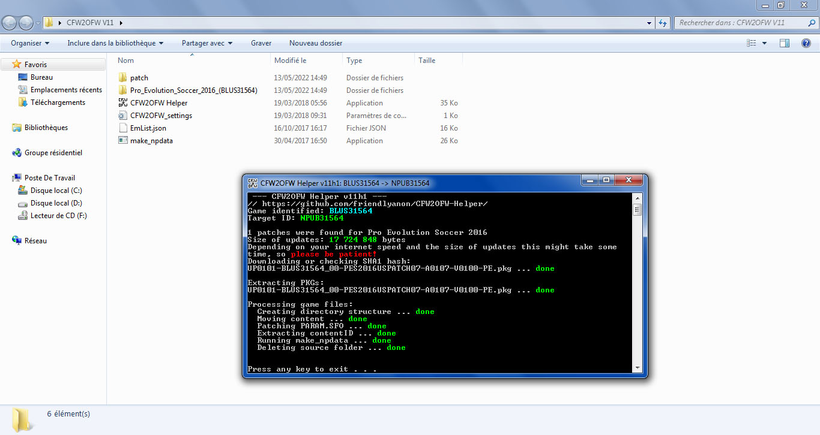Screen dimensions: 820x435
Task: Open CFW2OFW_settings configuration file
Action: coord(161,116)
